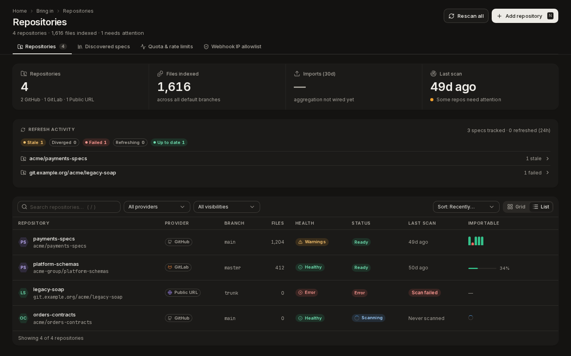Open the Repositories tab
Viewport: 571px width, 356px height.
[x=42, y=47]
